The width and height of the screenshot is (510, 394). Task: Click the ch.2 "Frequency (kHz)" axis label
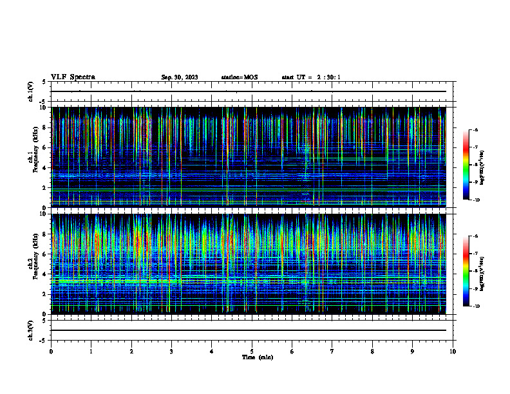(36, 256)
